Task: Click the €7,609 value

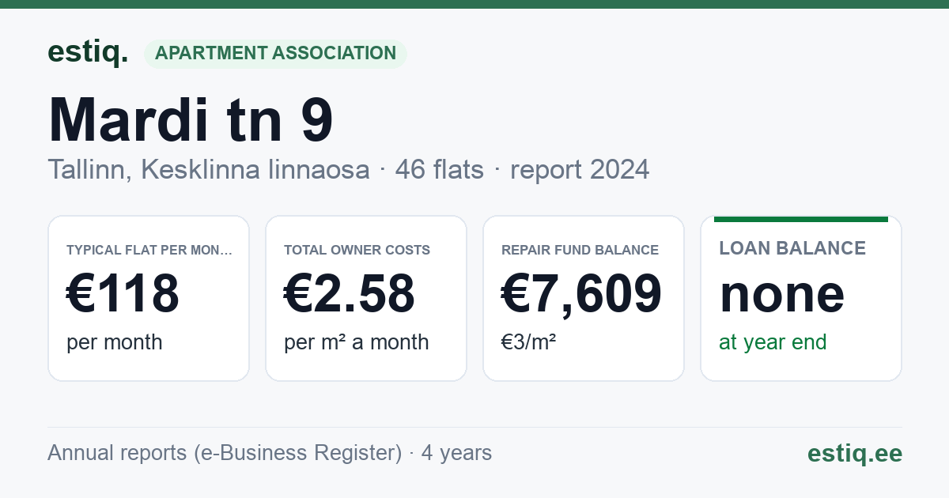Action: 581,293
